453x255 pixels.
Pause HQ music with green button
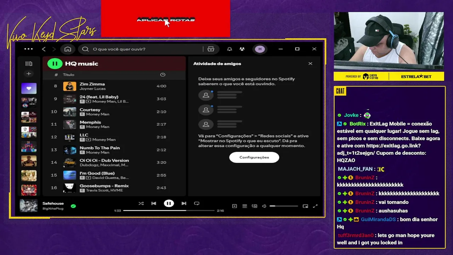click(55, 64)
